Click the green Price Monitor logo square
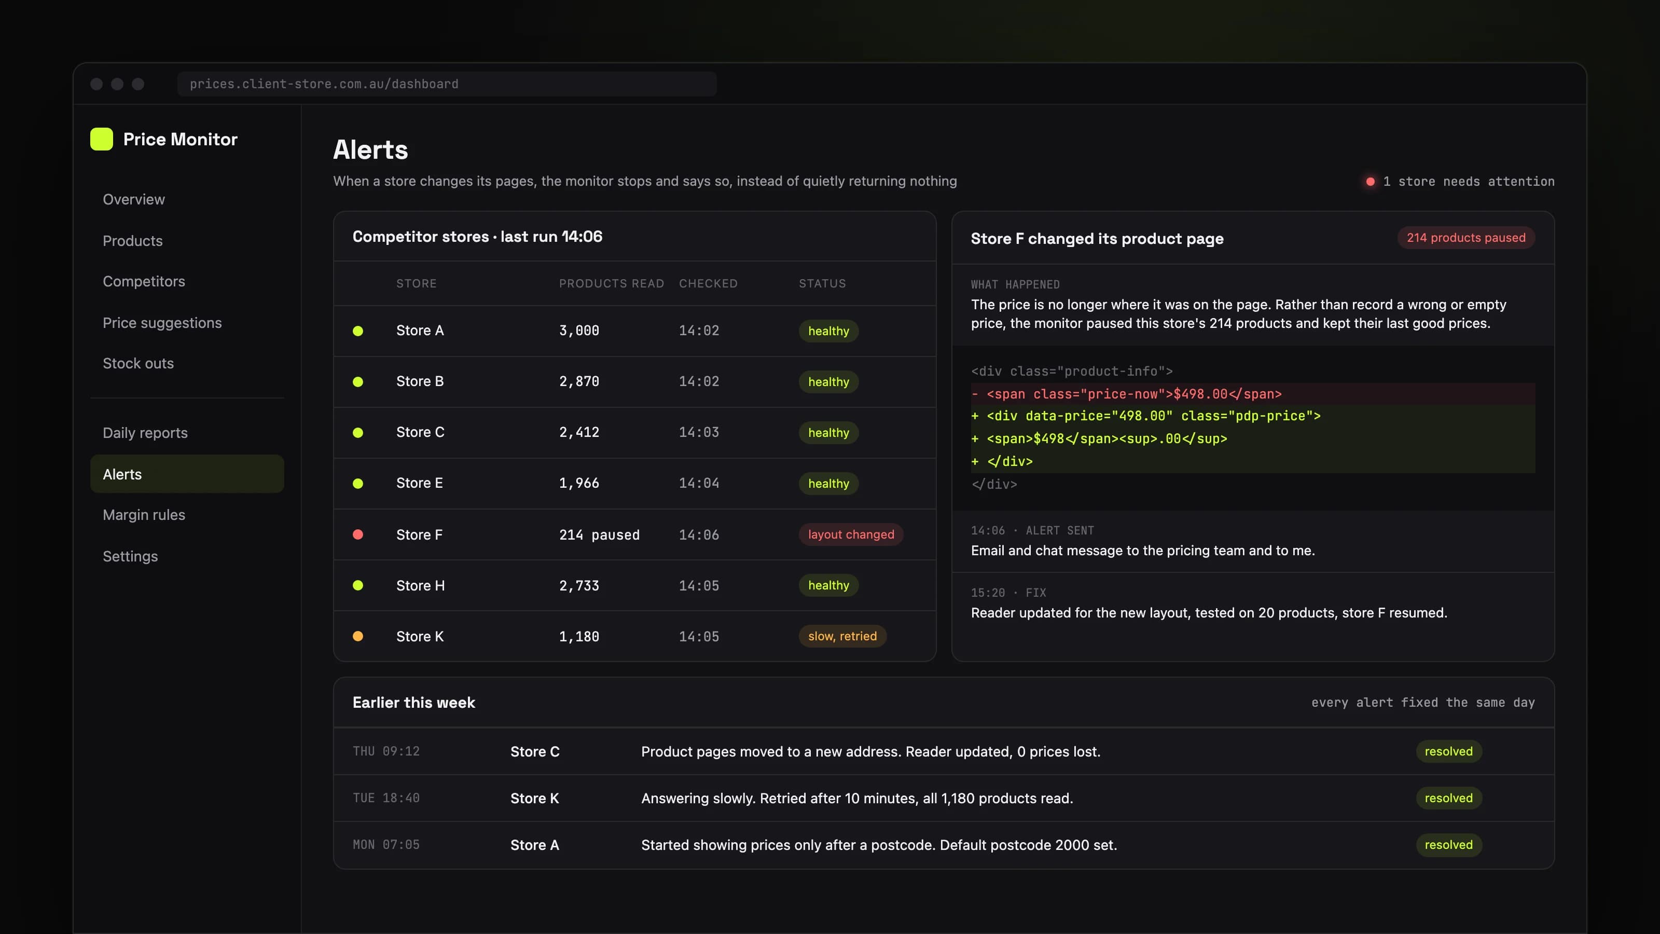Screen dimensions: 1660x934 point(101,139)
